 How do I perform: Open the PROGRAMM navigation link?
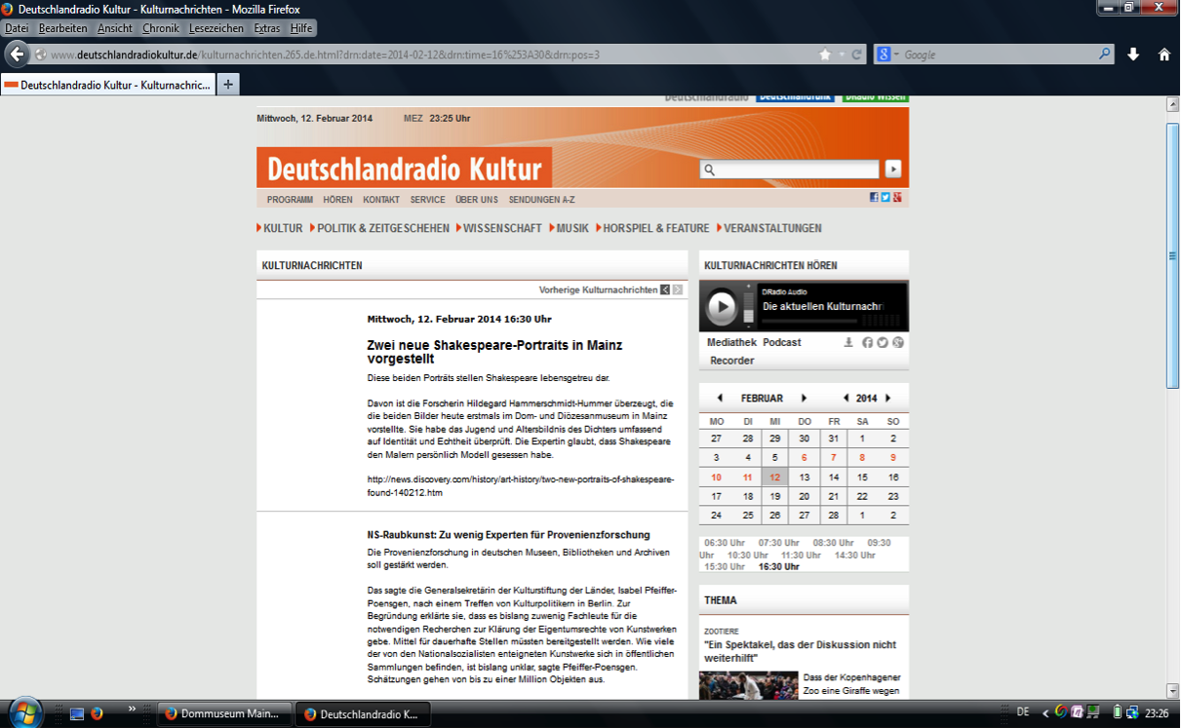pyautogui.click(x=290, y=200)
